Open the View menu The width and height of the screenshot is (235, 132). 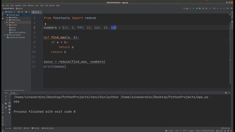12,5
